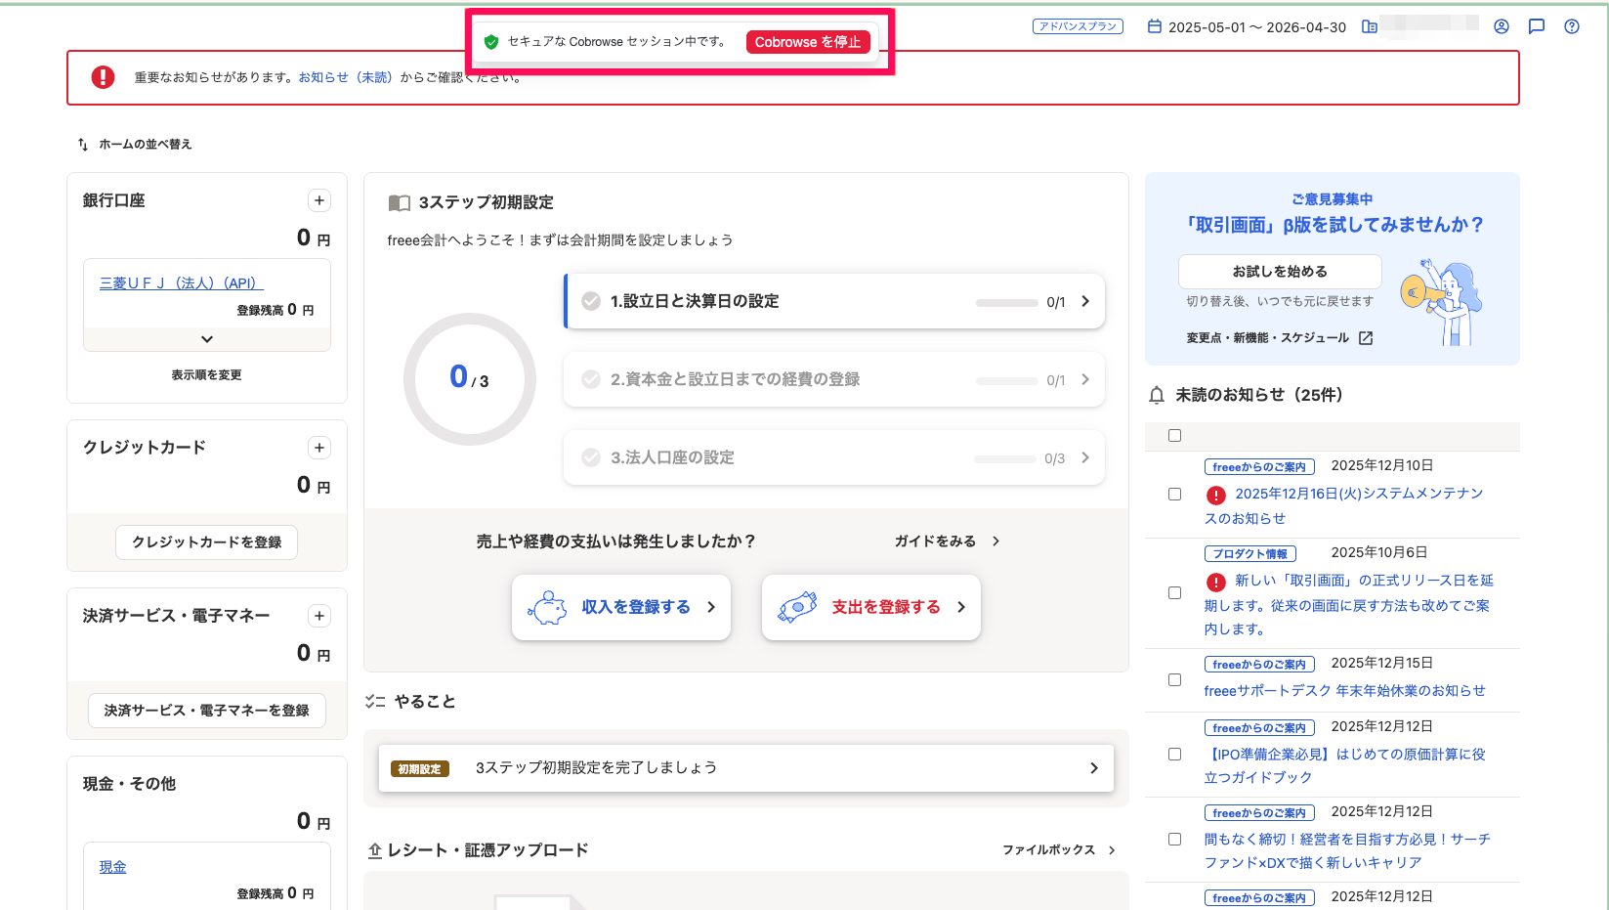This screenshot has width=1609, height=910.
Task: Click the book icon next to 3ステップ初期設定
Action: 400,202
